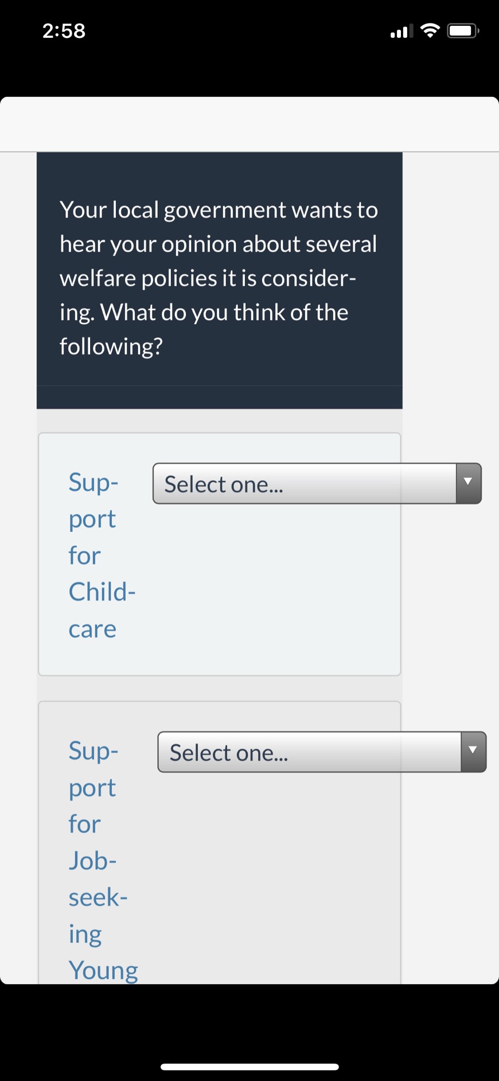Click the Job-seeking dropdown arrow button

(473, 752)
